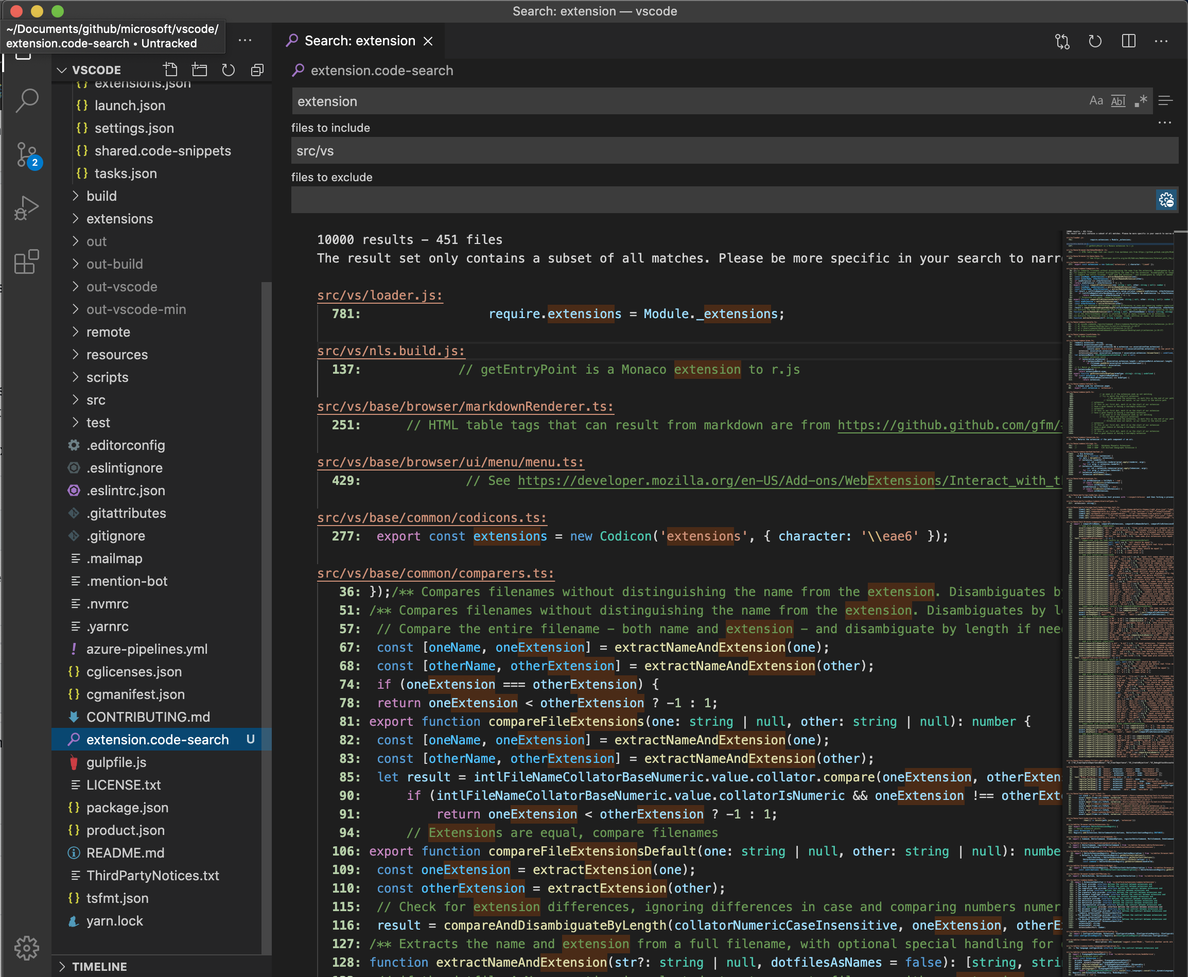
Task: Split the editor to the side
Action: tap(1128, 41)
